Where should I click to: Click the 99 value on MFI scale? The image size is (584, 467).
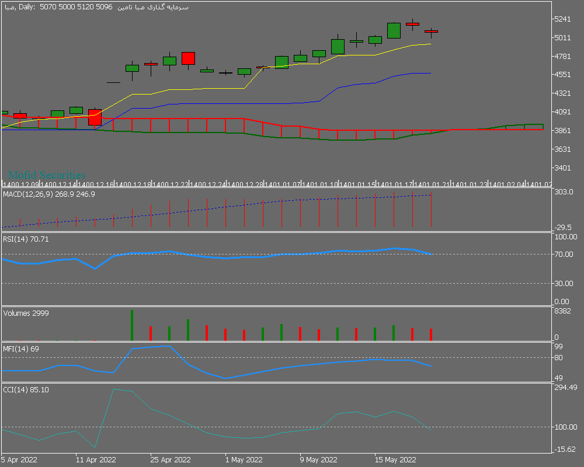(x=559, y=347)
